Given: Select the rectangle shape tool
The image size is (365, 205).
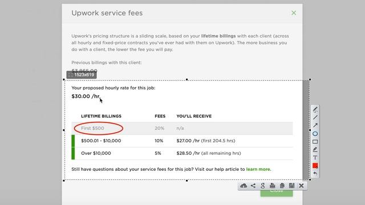Looking at the screenshot, I should tap(315, 142).
